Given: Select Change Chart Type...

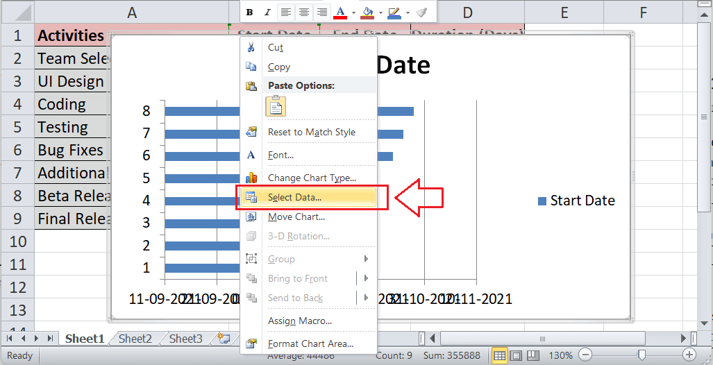Looking at the screenshot, I should click(308, 178).
